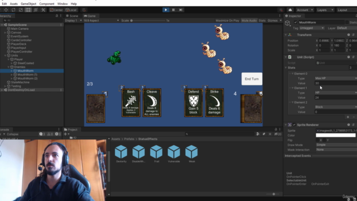Viewport: 357px width, 201px height.
Task: Select the Rect tool in toolbar
Action: (28, 10)
